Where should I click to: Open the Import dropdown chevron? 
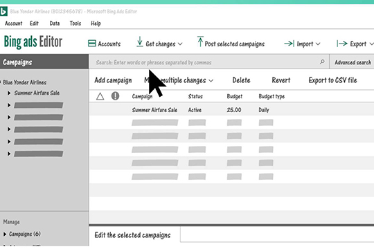pyautogui.click(x=318, y=44)
